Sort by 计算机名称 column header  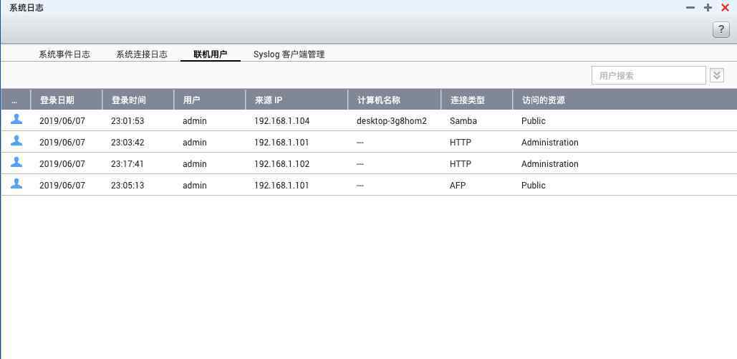coord(395,100)
